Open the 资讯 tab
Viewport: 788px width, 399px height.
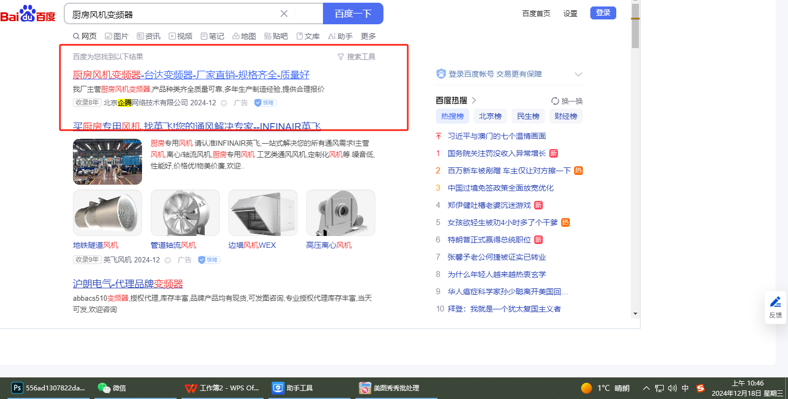(149, 36)
